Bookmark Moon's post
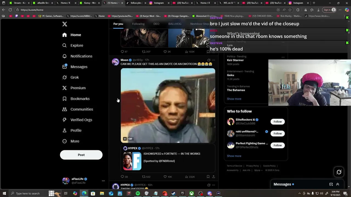 point(208,177)
